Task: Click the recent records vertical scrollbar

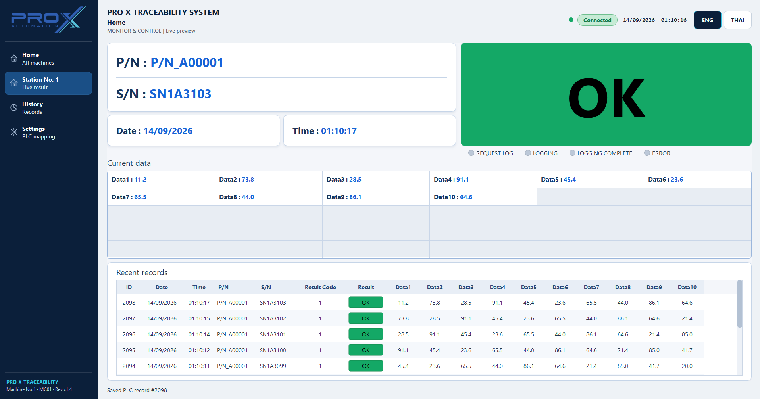Action: 740,304
